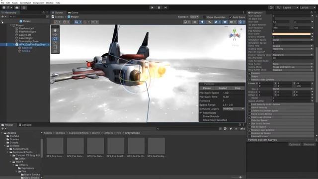Open the GameObject menu
Screen dimensions: 318x179
pyautogui.click(x=25, y=3)
